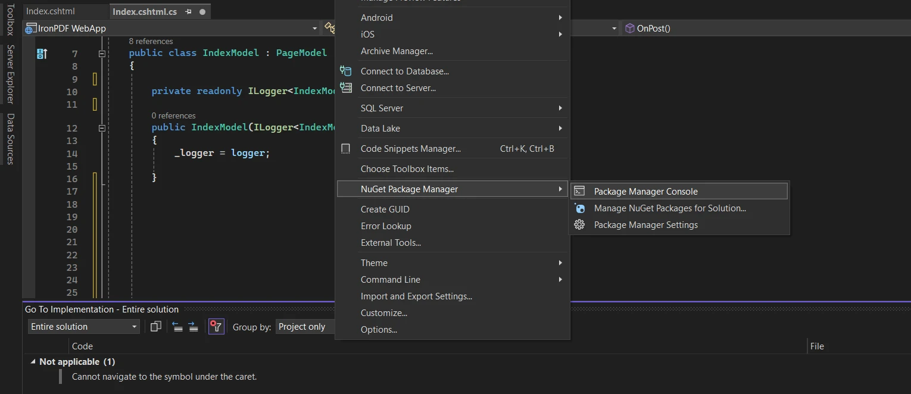Open the Server Explorer side panel
This screenshot has height=394, width=911.
coord(10,74)
